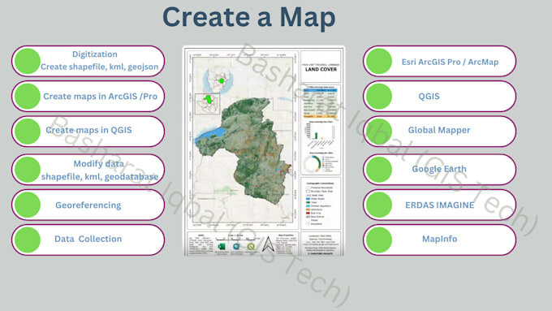
Task: Select the Google Earth pill
Action: pos(440,170)
